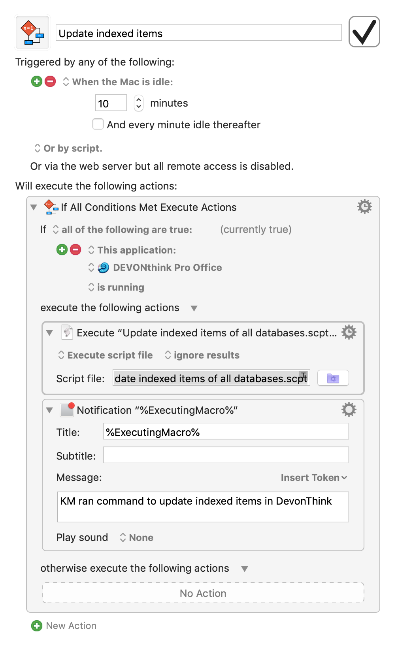Collapse the Execute script action disclosure triangle
The height and width of the screenshot is (657, 396).
pyautogui.click(x=49, y=333)
